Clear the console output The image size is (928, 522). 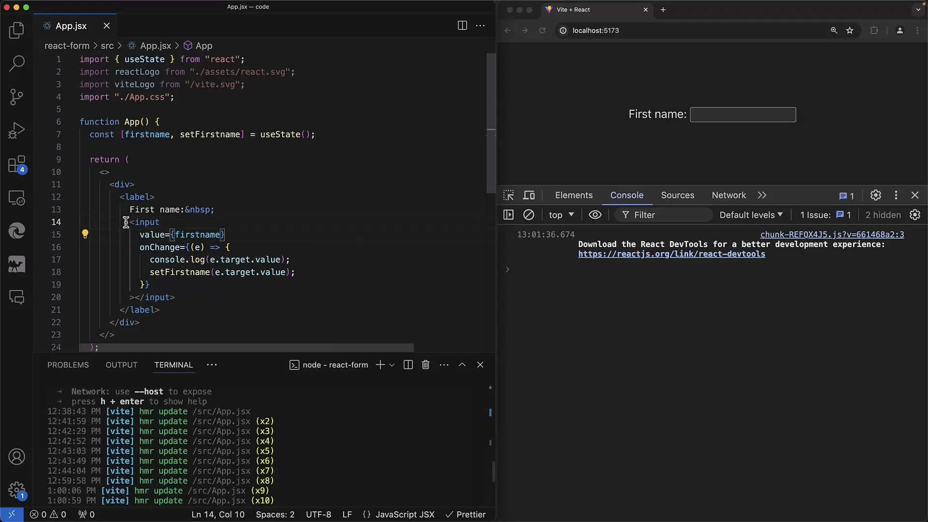pyautogui.click(x=529, y=215)
